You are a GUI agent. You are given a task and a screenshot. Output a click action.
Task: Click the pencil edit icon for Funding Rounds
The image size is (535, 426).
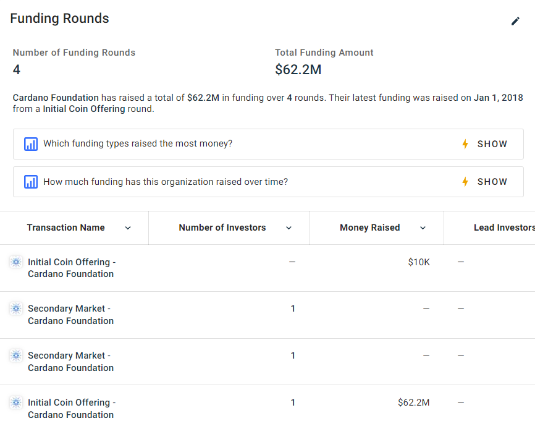[x=515, y=21]
